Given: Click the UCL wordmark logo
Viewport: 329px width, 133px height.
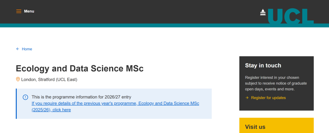Looking at the screenshot, I should pyautogui.click(x=291, y=16).
